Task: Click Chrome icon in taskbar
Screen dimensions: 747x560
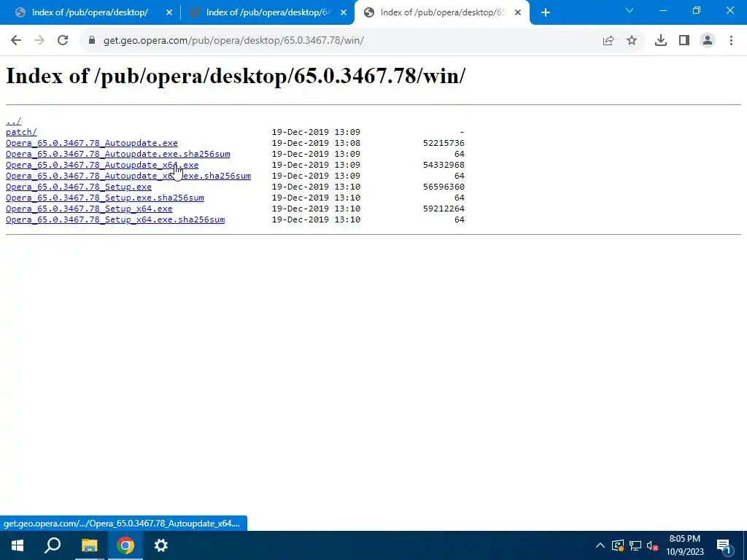Action: [125, 545]
